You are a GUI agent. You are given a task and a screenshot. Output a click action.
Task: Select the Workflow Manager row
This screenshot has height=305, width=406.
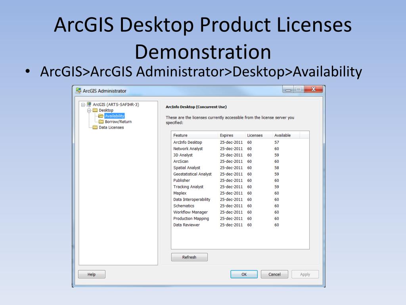pyautogui.click(x=240, y=212)
